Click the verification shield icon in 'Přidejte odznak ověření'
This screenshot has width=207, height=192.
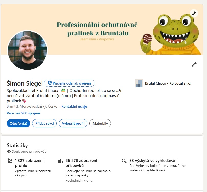50,83
